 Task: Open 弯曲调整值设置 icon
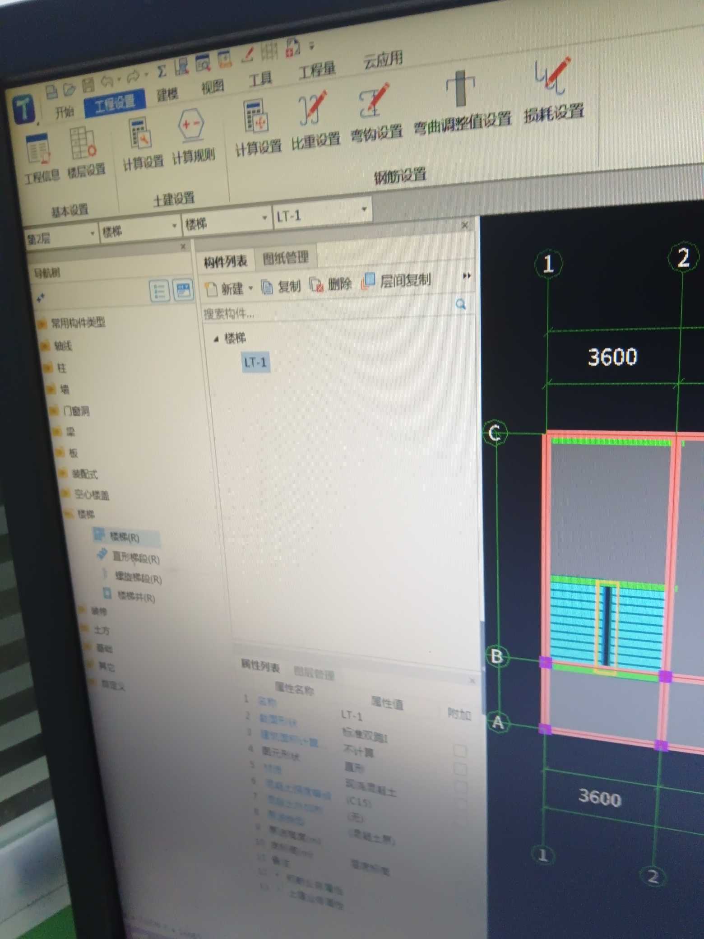point(462,103)
